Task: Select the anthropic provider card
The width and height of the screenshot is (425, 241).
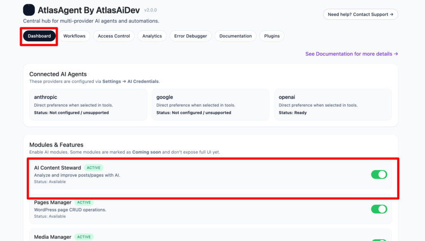Action: pyautogui.click(x=88, y=105)
